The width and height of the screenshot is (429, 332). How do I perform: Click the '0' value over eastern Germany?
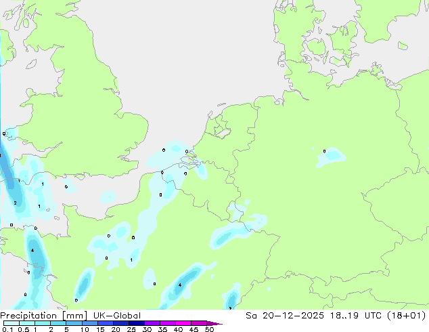click(x=325, y=151)
